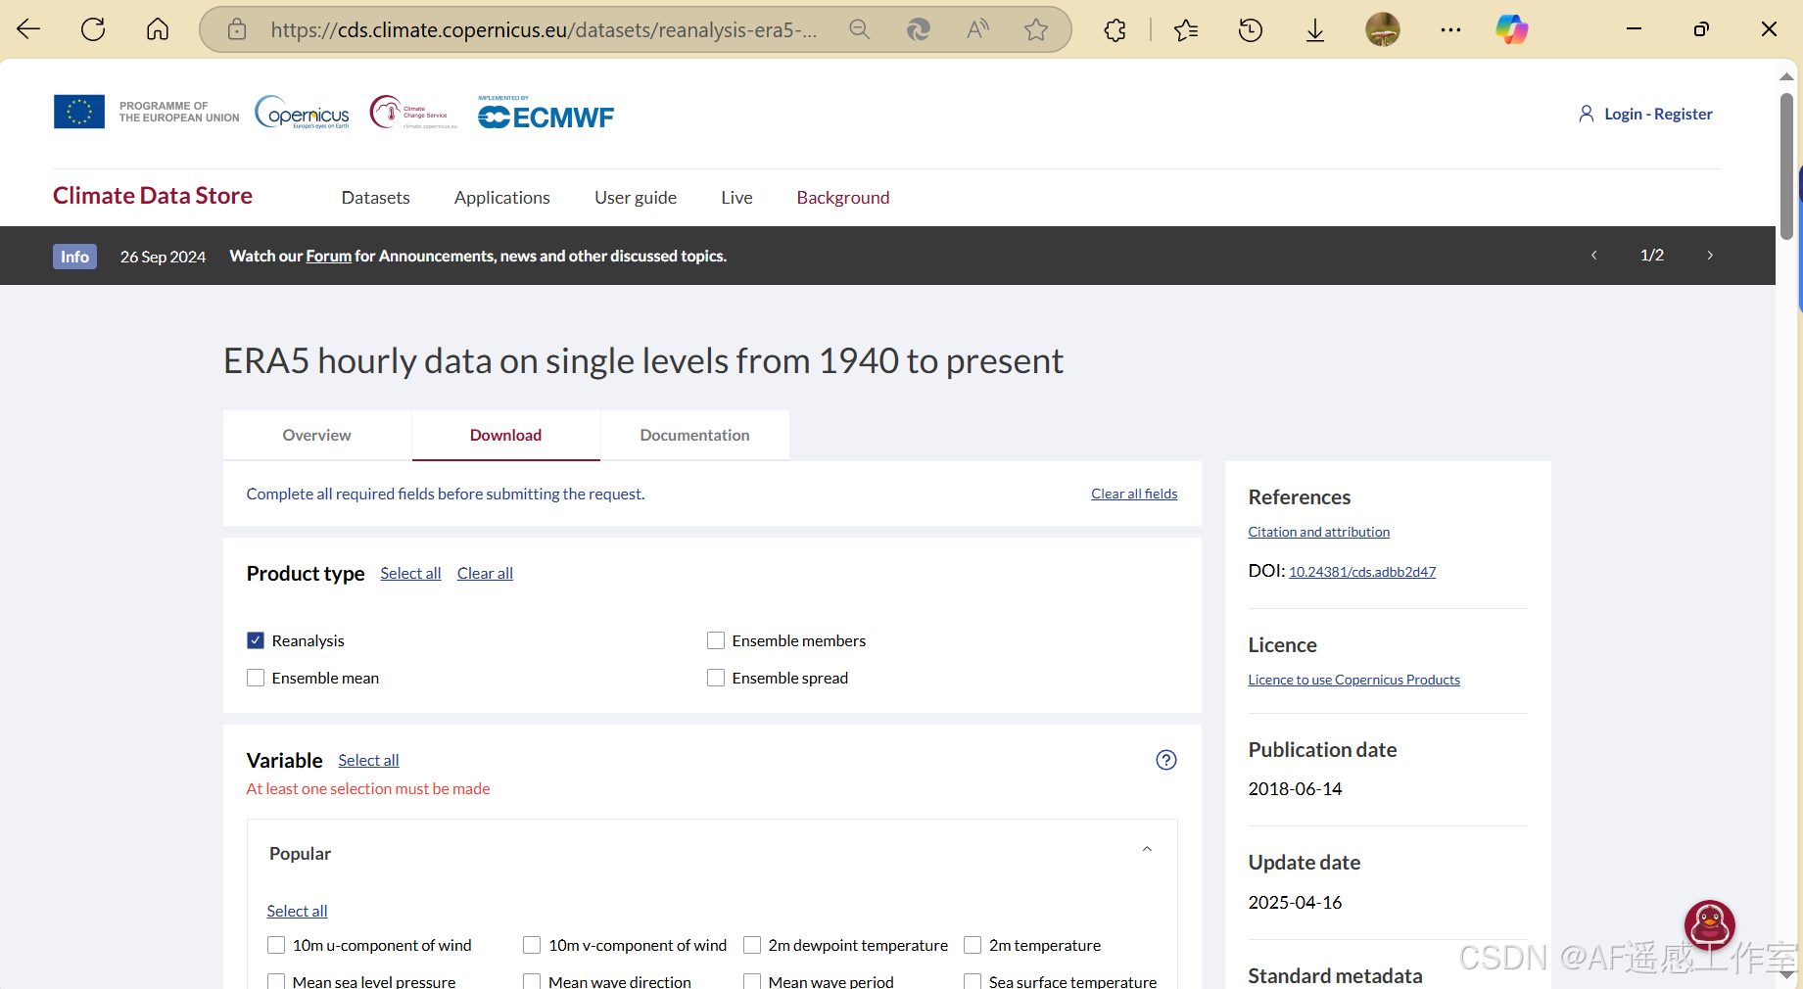View site information via the lock icon
The height and width of the screenshot is (989, 1803).
click(237, 29)
